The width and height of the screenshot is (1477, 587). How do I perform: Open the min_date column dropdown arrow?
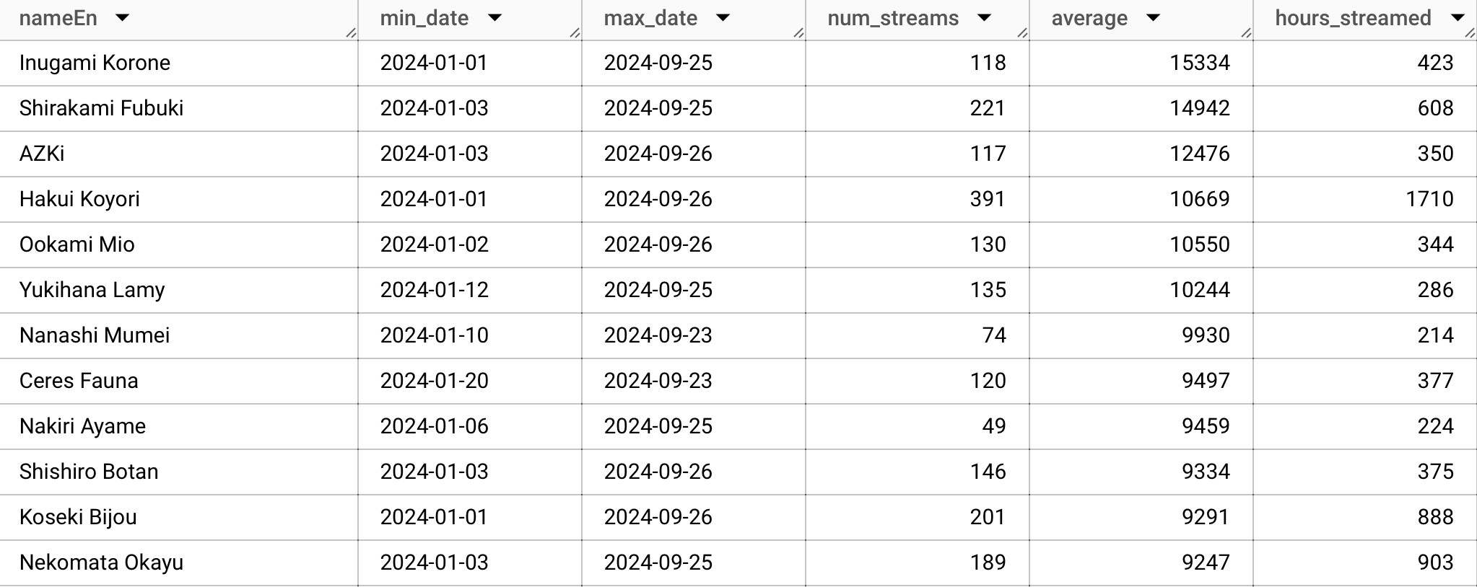tap(494, 18)
